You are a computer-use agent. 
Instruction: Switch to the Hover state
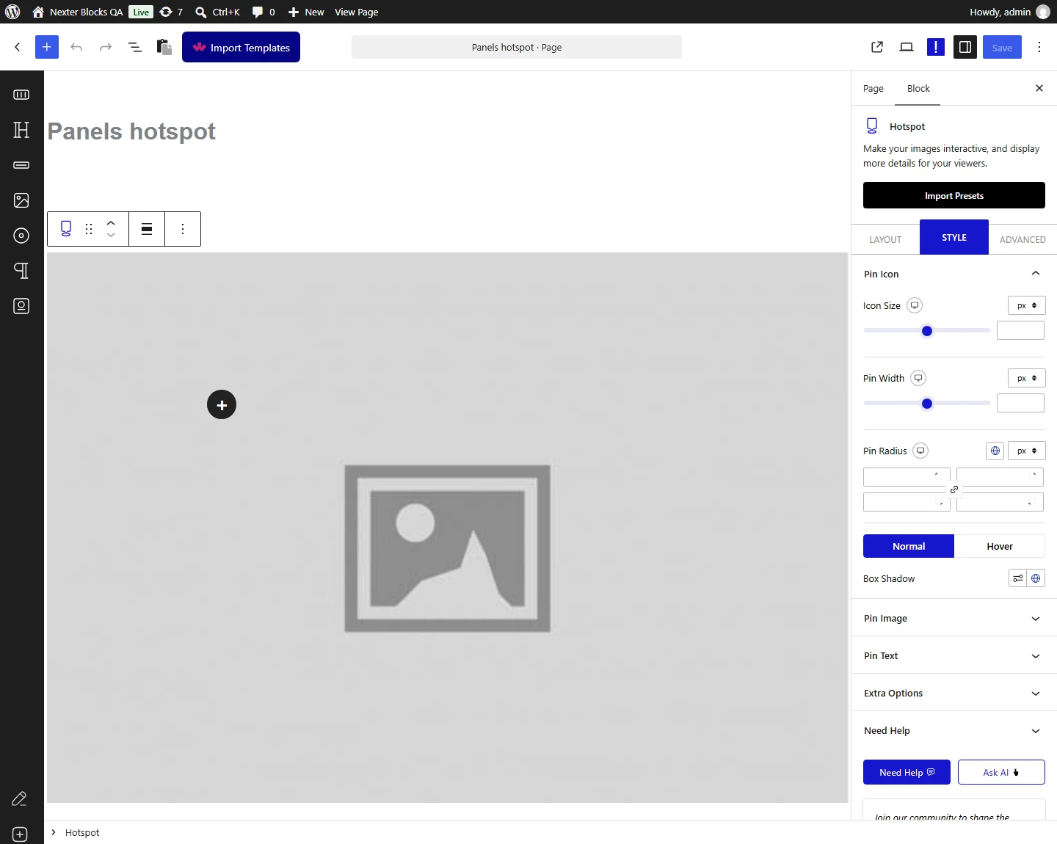pos(1000,546)
